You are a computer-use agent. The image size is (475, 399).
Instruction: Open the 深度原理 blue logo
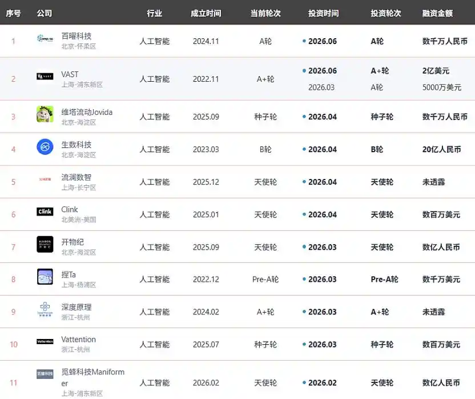tap(45, 309)
